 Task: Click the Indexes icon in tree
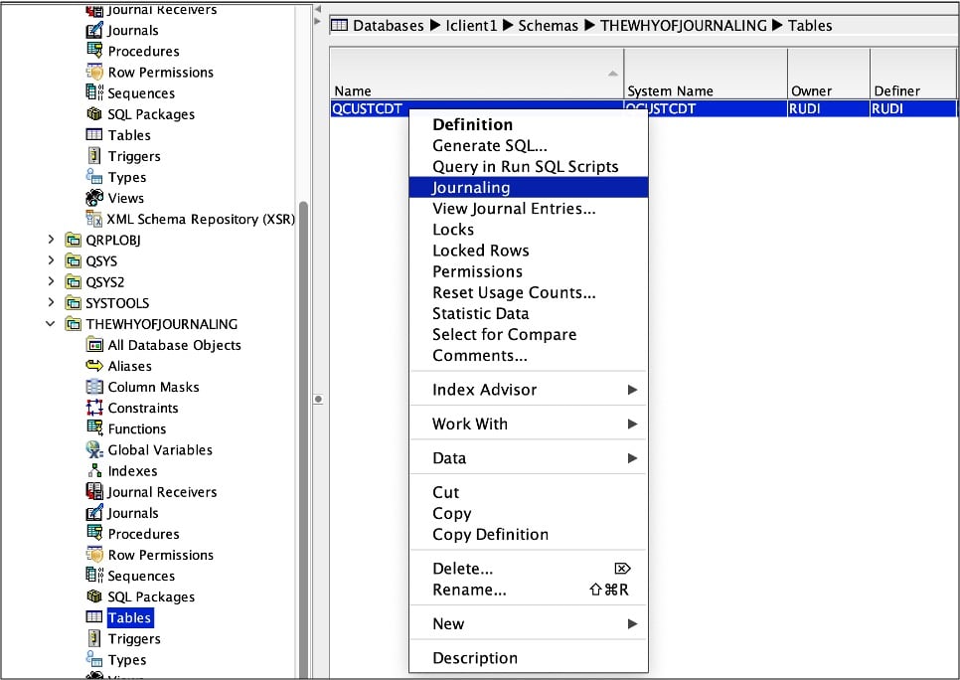[94, 470]
